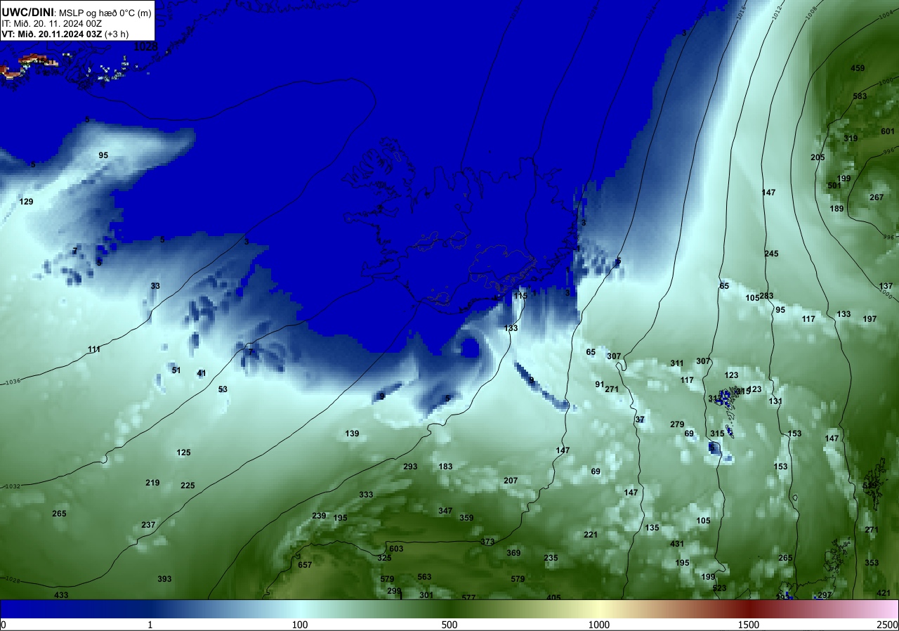Viewport: 899px width, 631px height.
Task: Click the 239 height value on the map
Action: click(x=319, y=516)
